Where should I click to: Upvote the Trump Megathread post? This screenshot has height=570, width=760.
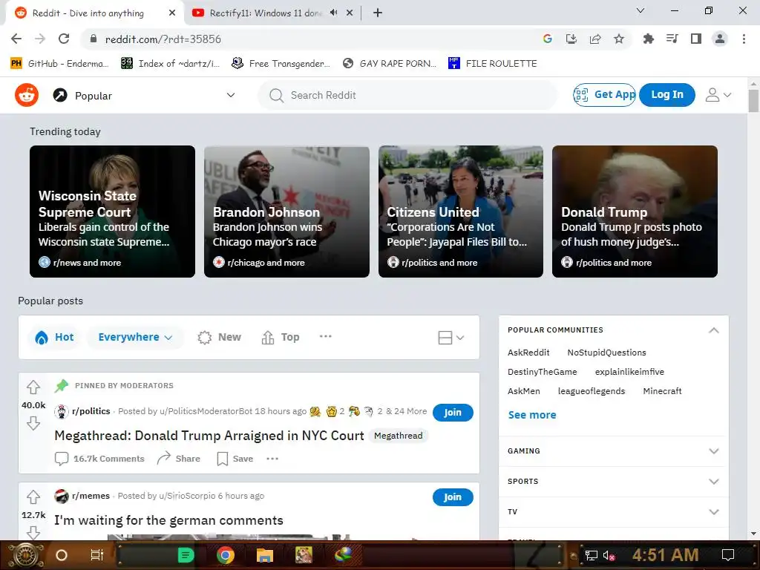click(33, 387)
